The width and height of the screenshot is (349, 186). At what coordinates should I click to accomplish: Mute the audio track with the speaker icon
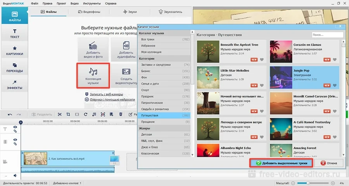click(16, 176)
